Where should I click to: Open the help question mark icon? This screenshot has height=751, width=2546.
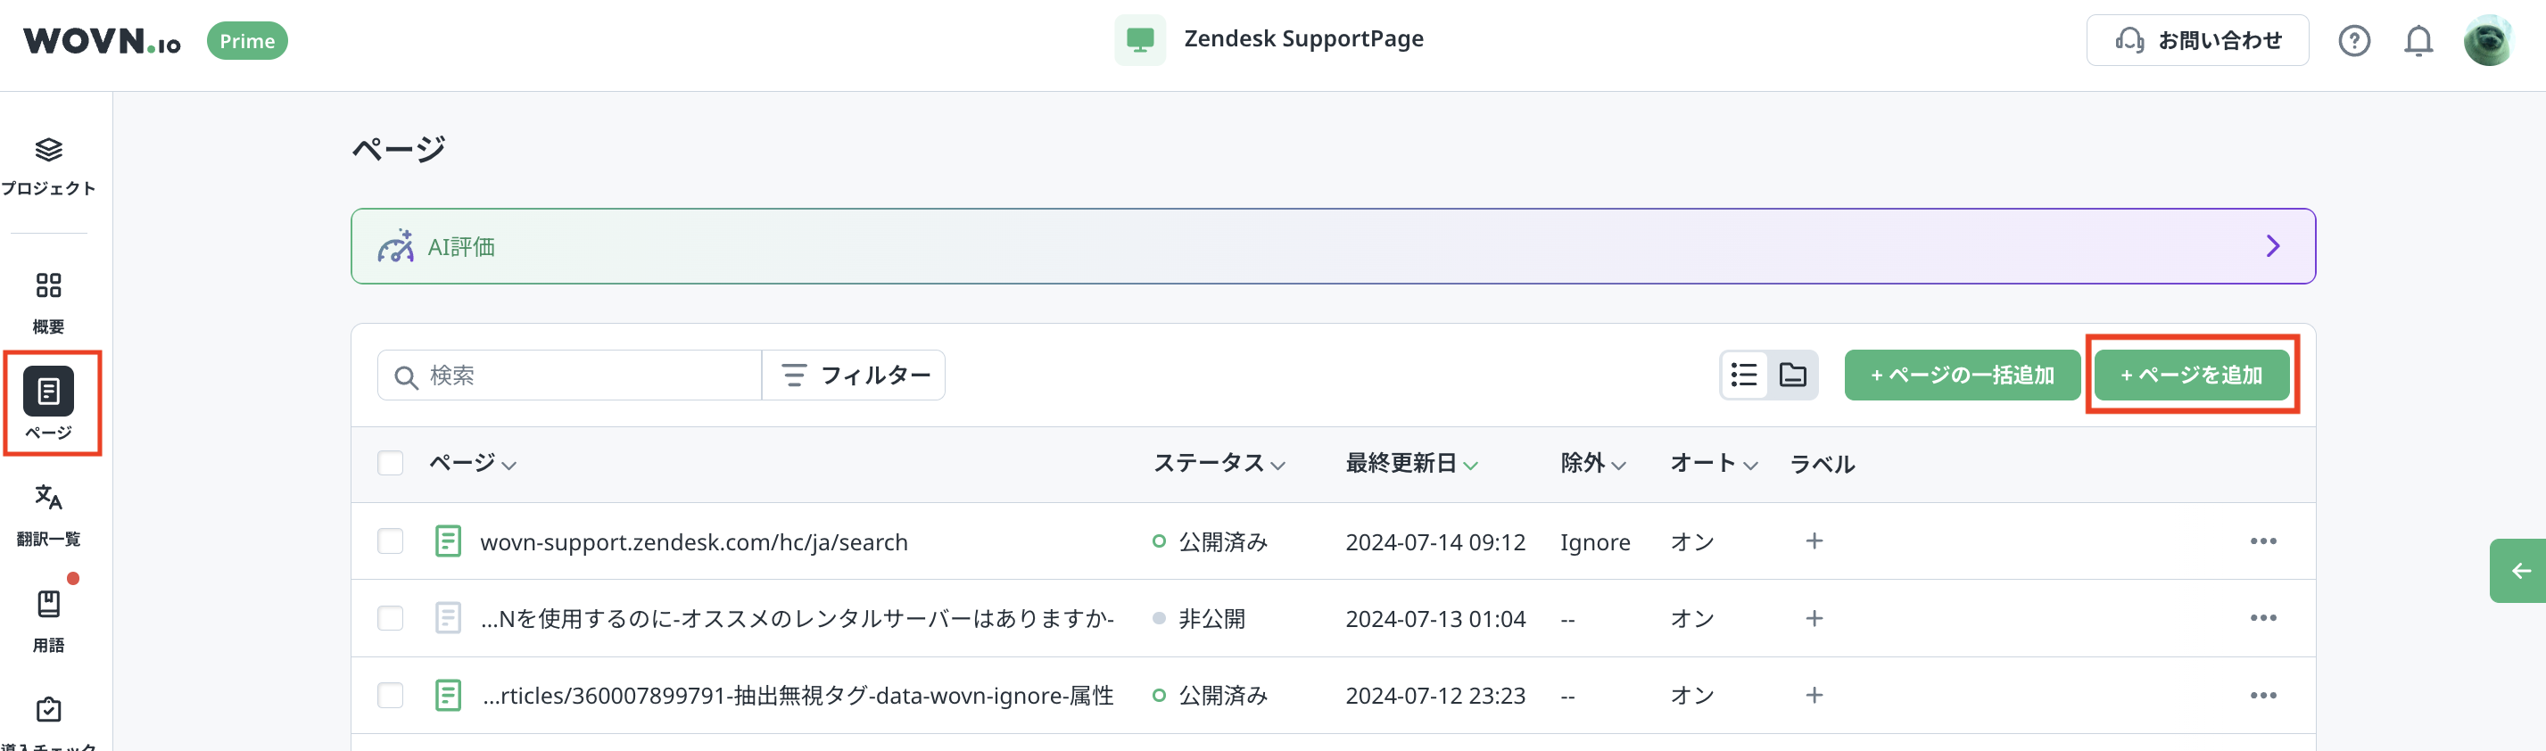pyautogui.click(x=2353, y=40)
